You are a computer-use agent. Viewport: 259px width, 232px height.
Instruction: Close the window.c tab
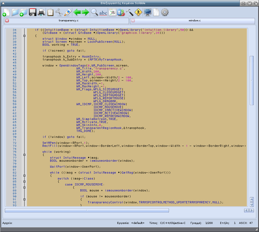pyautogui.click(x=133, y=21)
